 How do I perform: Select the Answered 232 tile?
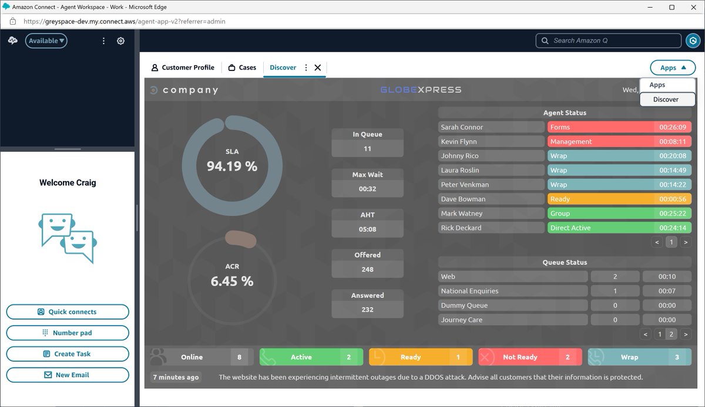point(367,303)
